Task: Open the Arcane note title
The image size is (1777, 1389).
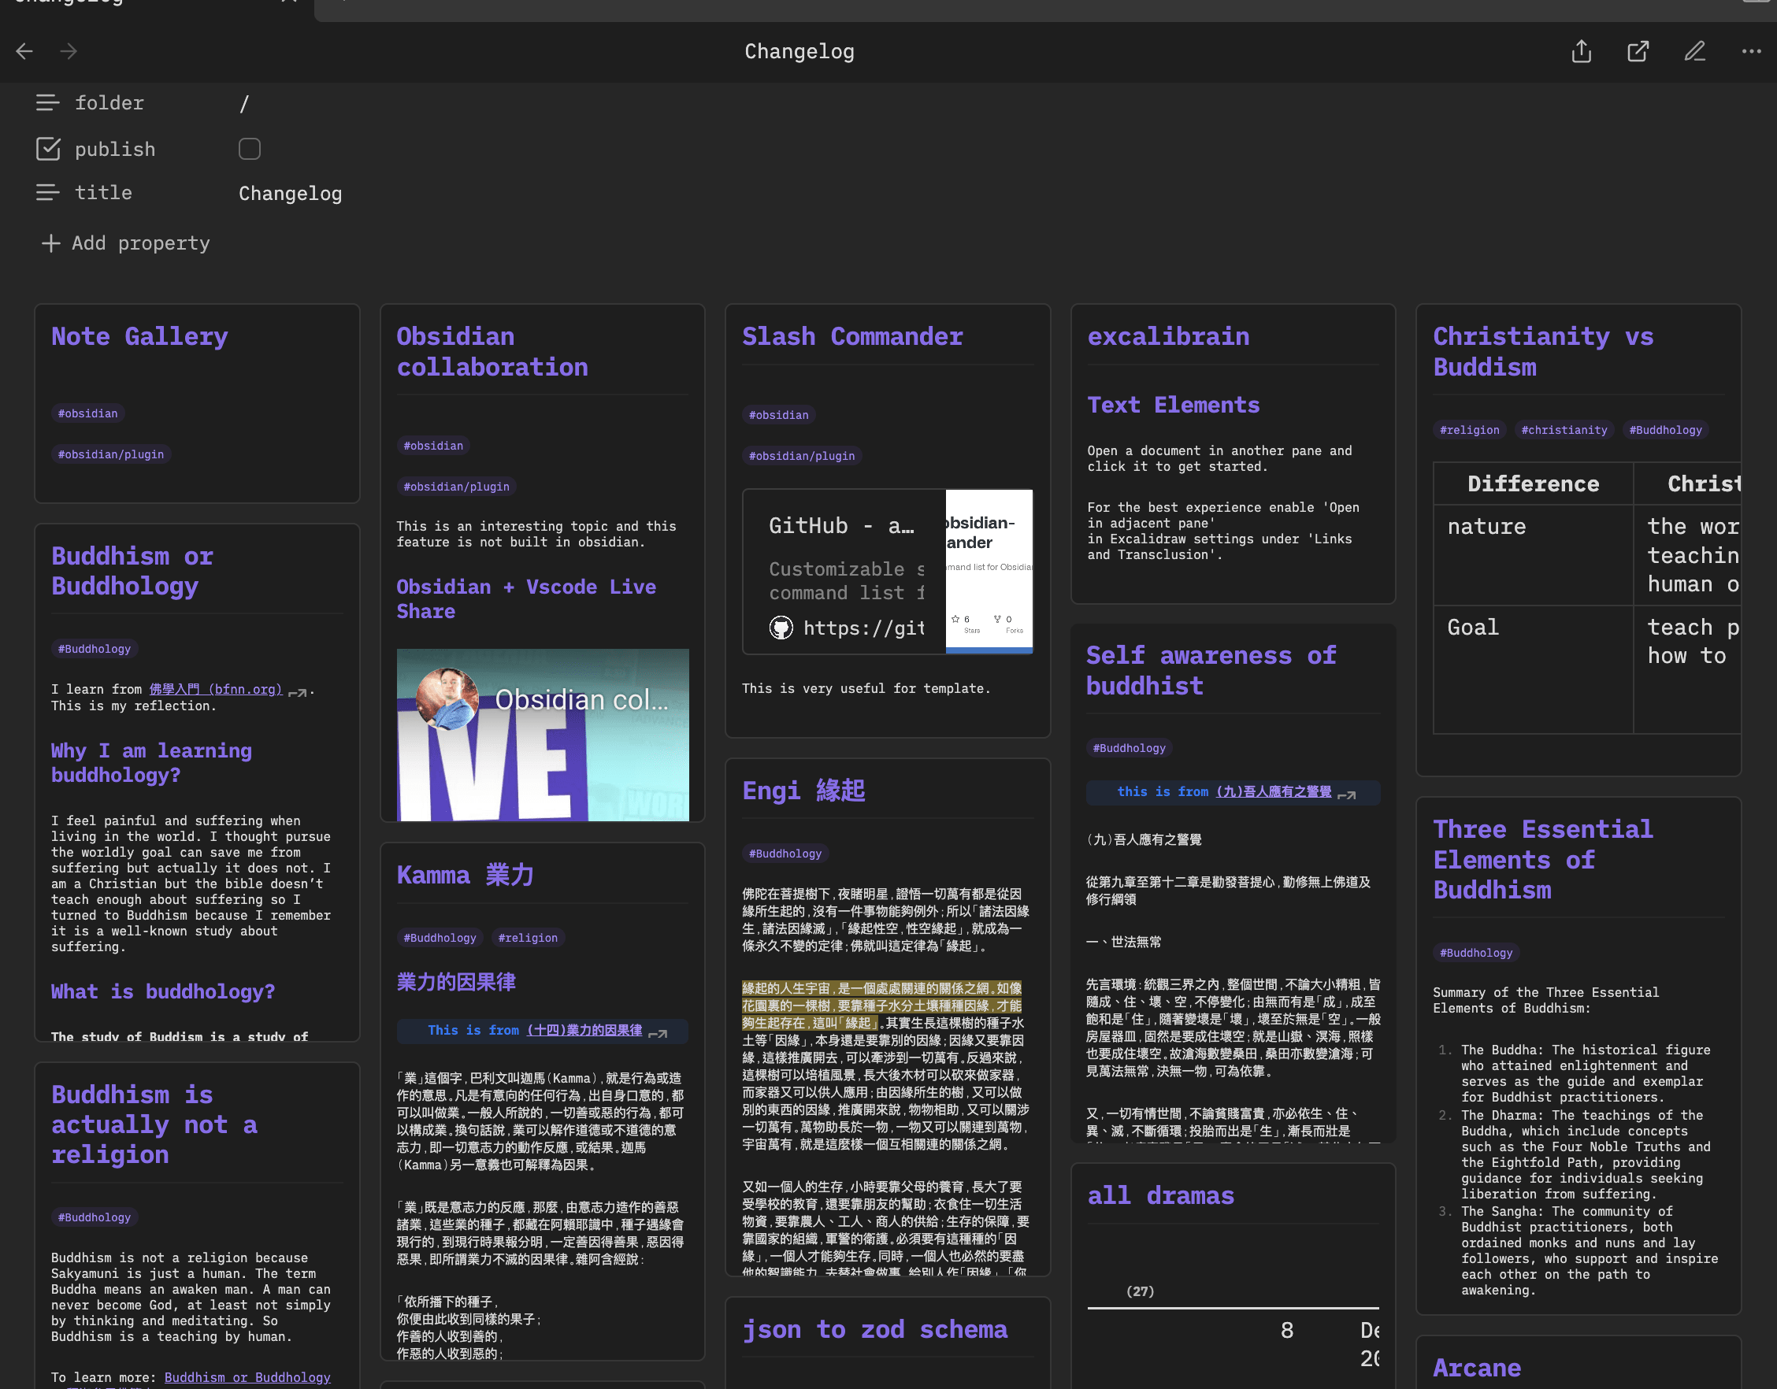Action: [1477, 1368]
